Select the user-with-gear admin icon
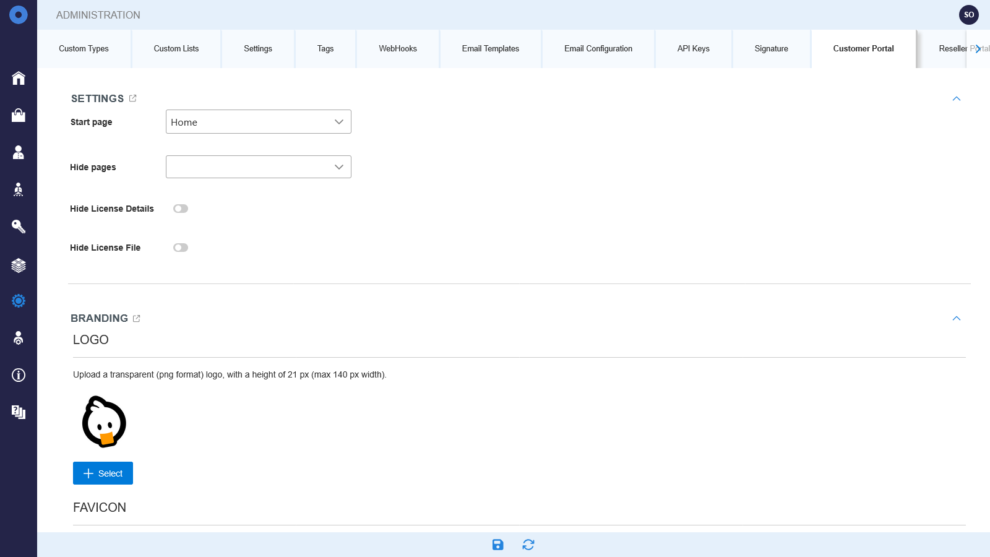The width and height of the screenshot is (990, 557). 19,338
